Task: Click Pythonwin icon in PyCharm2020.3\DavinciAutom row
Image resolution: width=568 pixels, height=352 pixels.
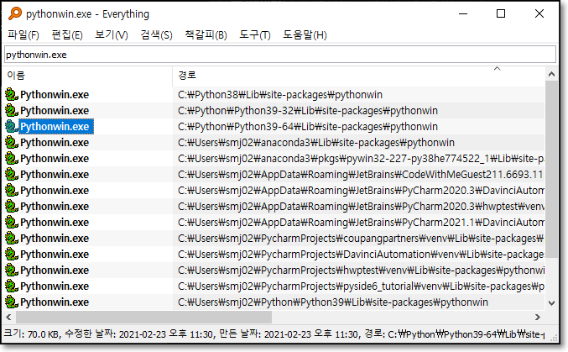Action: click(x=12, y=190)
